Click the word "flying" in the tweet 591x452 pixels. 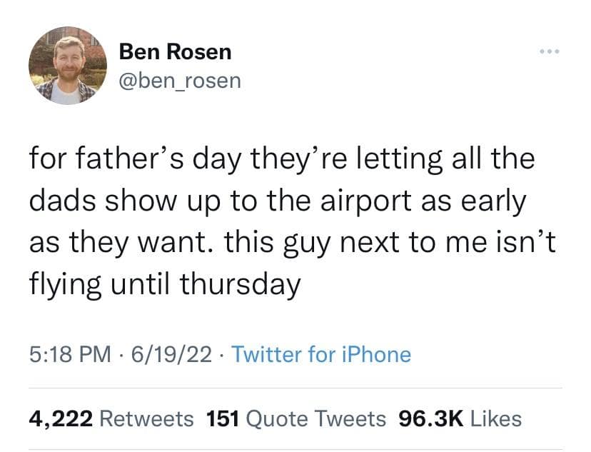point(64,287)
